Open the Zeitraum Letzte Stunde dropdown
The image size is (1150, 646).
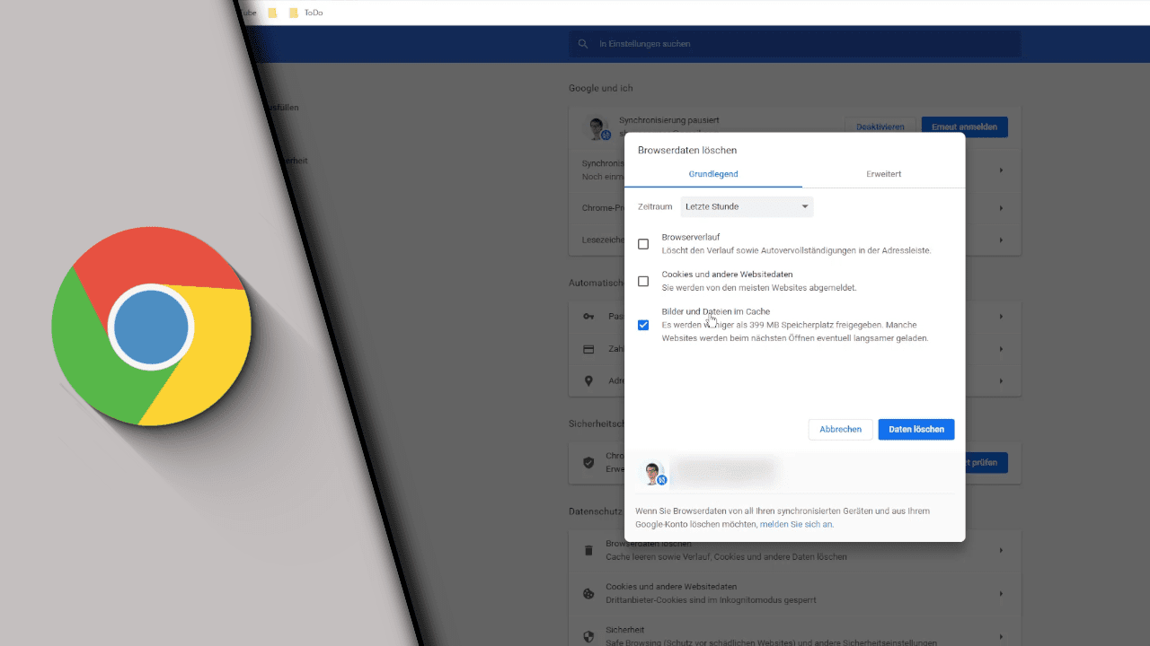click(x=747, y=206)
